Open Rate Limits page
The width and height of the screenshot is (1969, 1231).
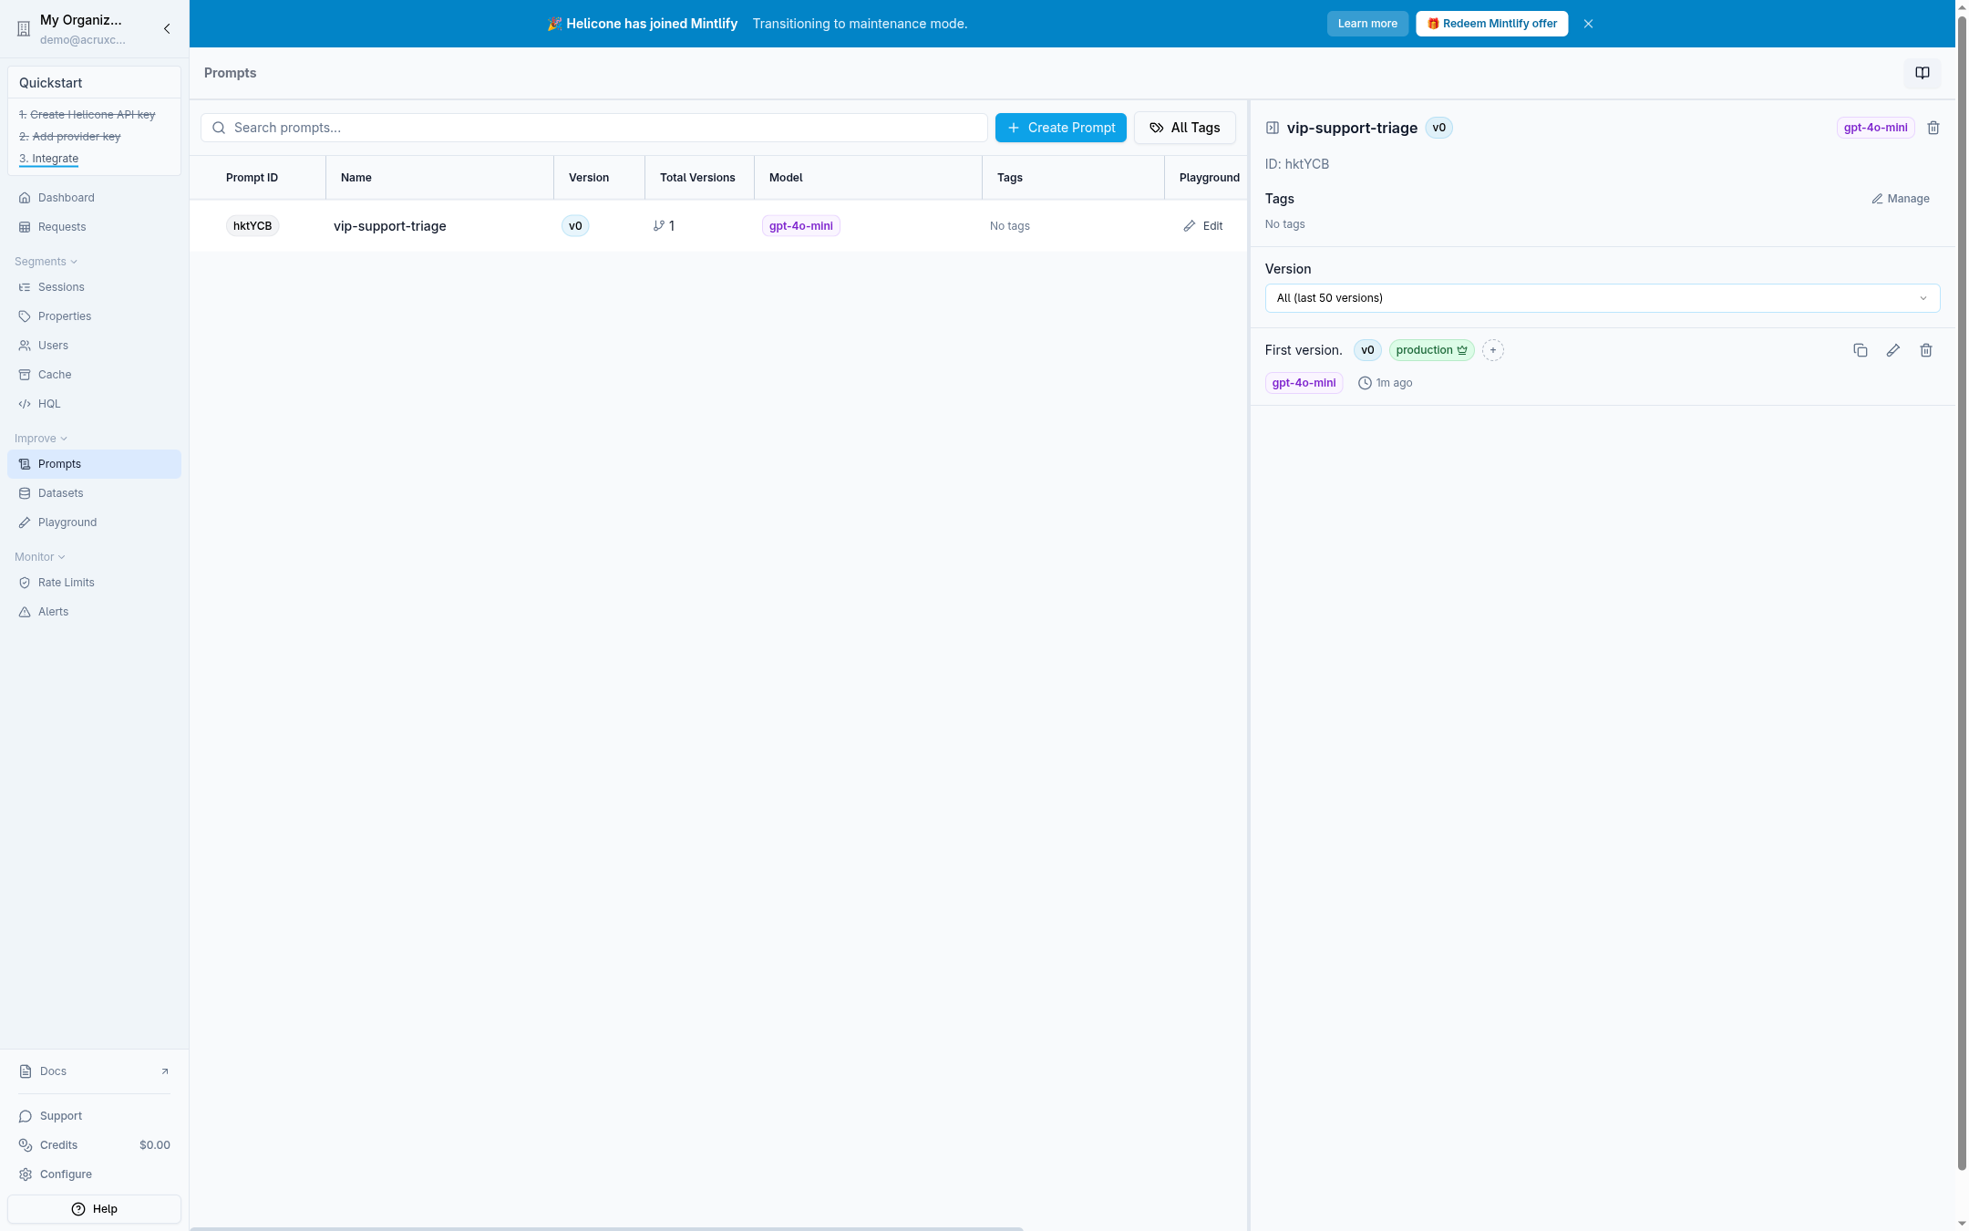coord(94,583)
